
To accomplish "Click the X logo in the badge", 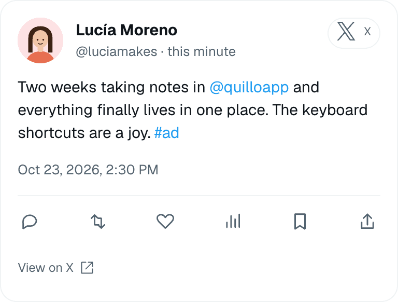I will click(346, 31).
